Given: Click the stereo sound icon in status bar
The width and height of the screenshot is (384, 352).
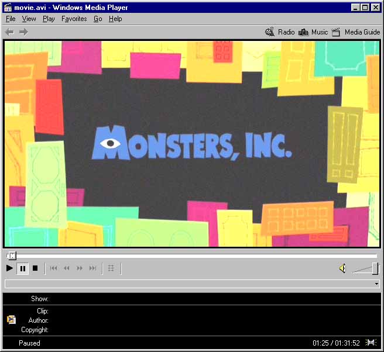Looking at the screenshot, I should point(371,343).
